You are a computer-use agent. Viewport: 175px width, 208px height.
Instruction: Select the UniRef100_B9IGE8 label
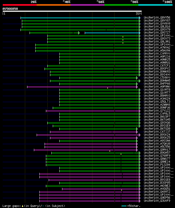point(157,180)
